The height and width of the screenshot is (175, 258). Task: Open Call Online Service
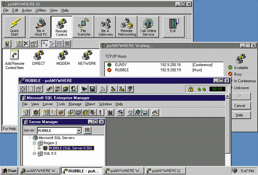click(x=148, y=27)
